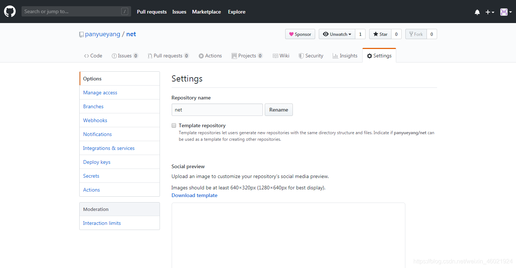The height and width of the screenshot is (268, 516).
Task: Open Deploy keys in settings sidebar
Action: coord(119,162)
